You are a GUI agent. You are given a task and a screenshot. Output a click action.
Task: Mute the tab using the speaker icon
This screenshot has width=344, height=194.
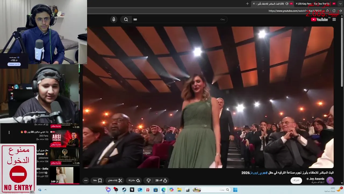(x=287, y=4)
